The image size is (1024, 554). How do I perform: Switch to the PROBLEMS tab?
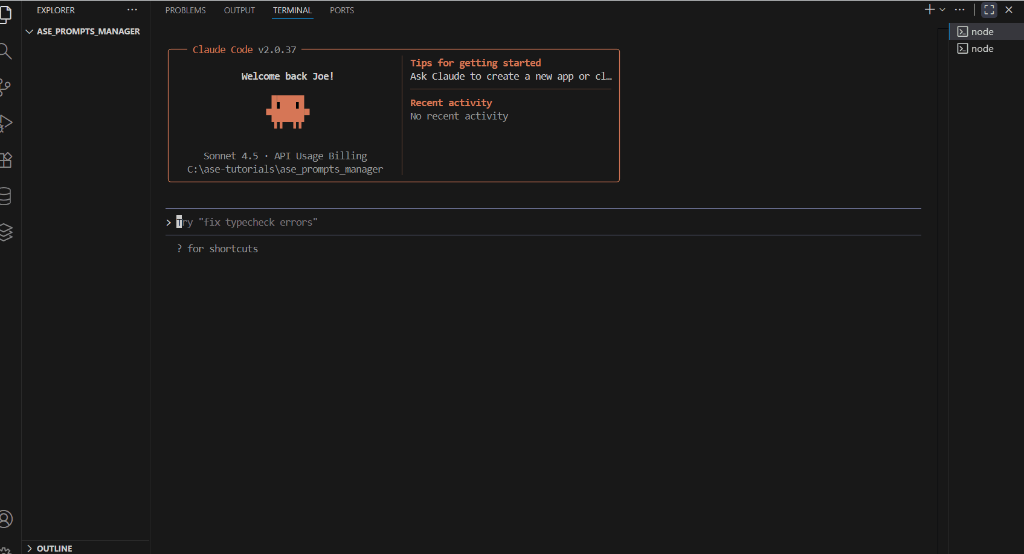coord(185,10)
